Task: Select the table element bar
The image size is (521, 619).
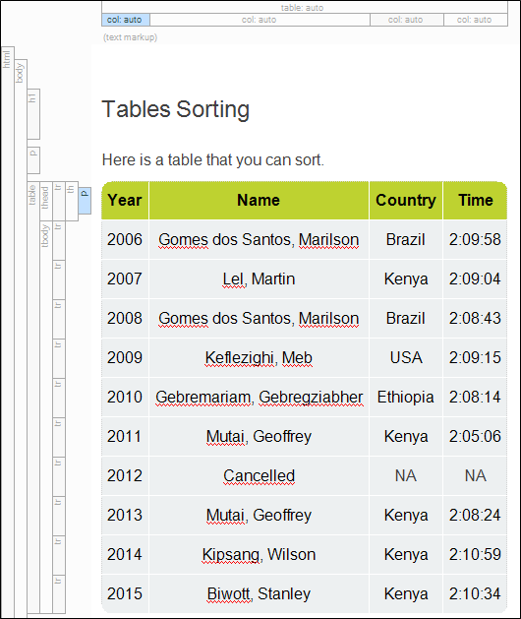Action: coord(33,398)
